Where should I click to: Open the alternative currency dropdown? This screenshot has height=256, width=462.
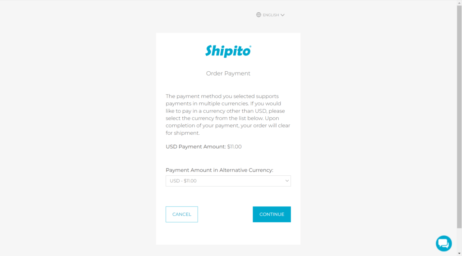point(228,181)
